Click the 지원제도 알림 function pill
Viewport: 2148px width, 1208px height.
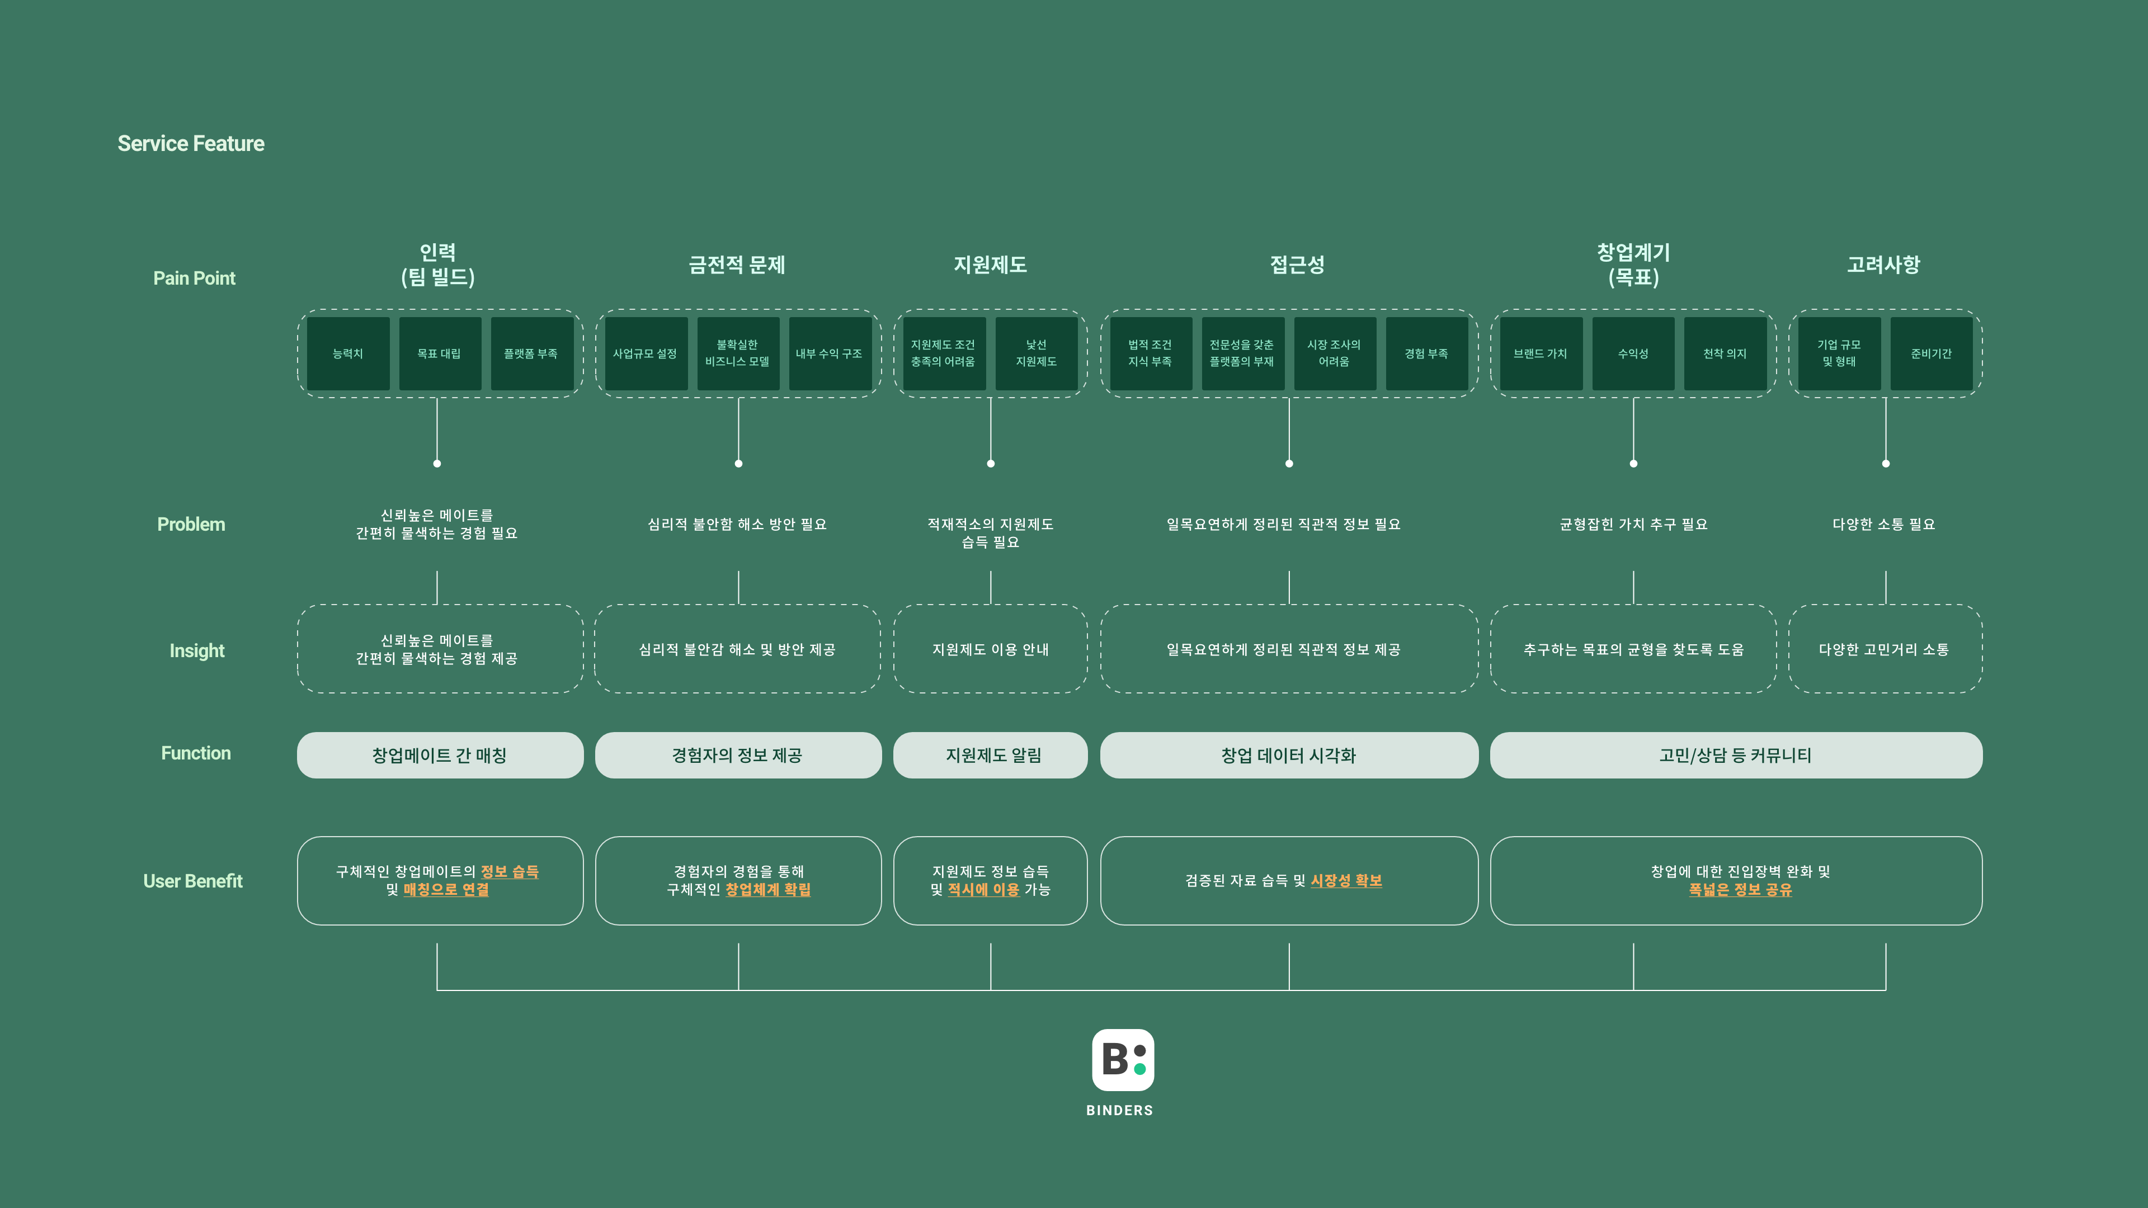pos(991,756)
